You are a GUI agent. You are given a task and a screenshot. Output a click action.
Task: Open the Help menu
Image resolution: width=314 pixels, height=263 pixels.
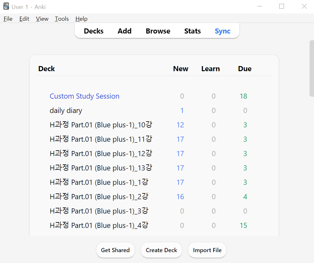[x=81, y=19]
